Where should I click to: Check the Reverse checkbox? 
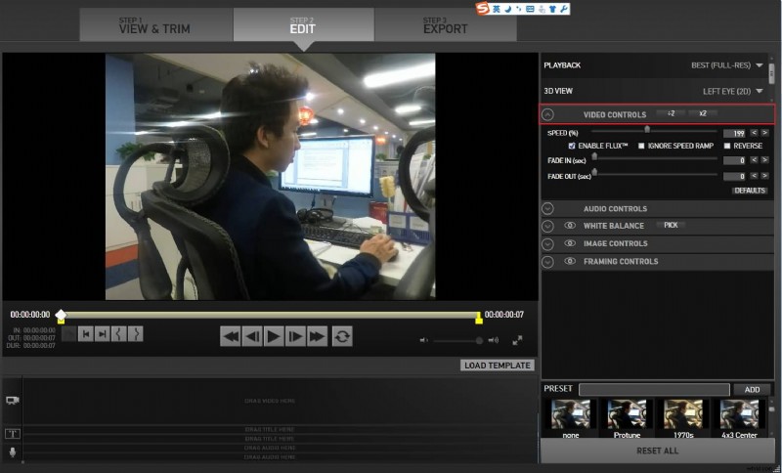[727, 146]
